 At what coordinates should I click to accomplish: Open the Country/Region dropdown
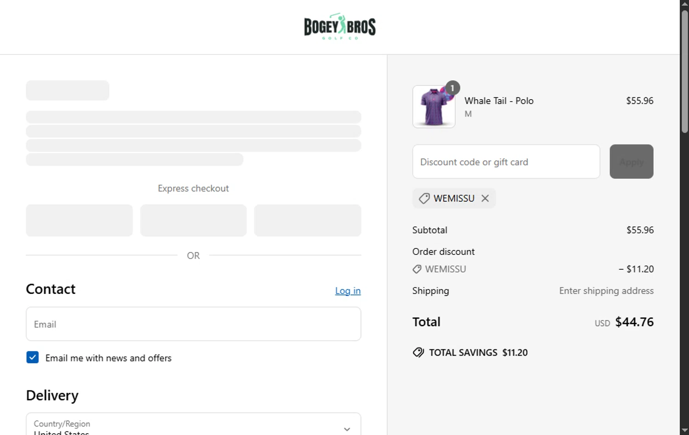click(x=193, y=425)
